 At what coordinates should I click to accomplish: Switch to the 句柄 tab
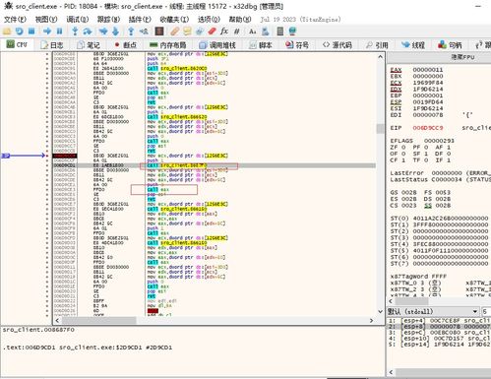(x=451, y=45)
